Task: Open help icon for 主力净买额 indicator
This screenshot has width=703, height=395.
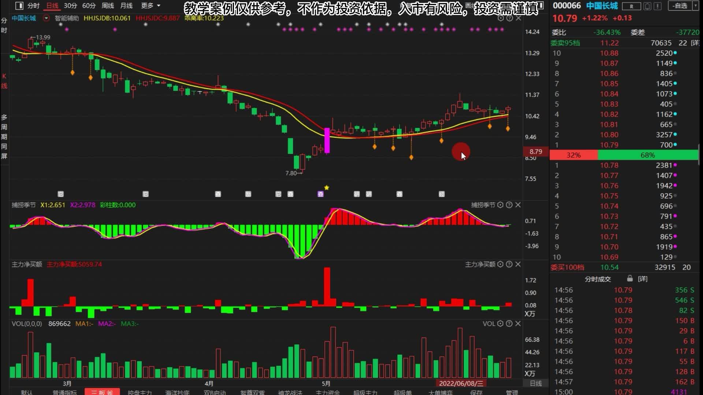Action: (509, 264)
